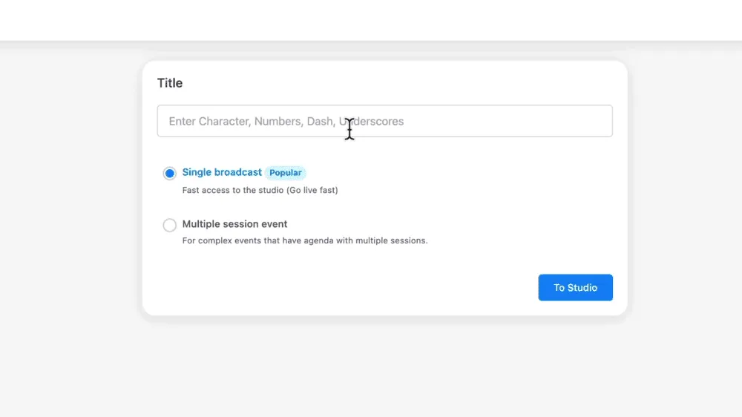Select the Single broadcast radio button
Image resolution: width=742 pixels, height=417 pixels.
(170, 173)
